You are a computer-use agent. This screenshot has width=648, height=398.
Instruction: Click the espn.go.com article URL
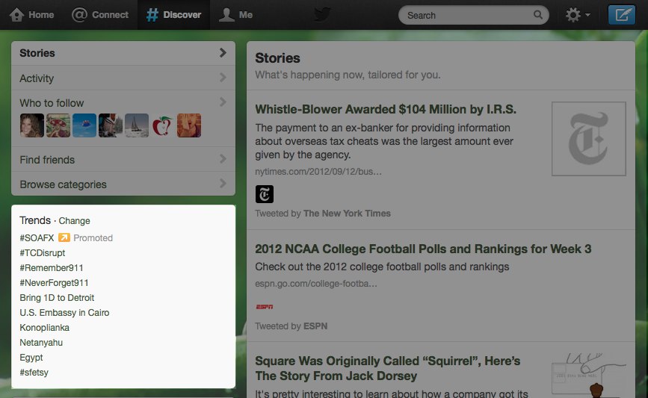(316, 284)
